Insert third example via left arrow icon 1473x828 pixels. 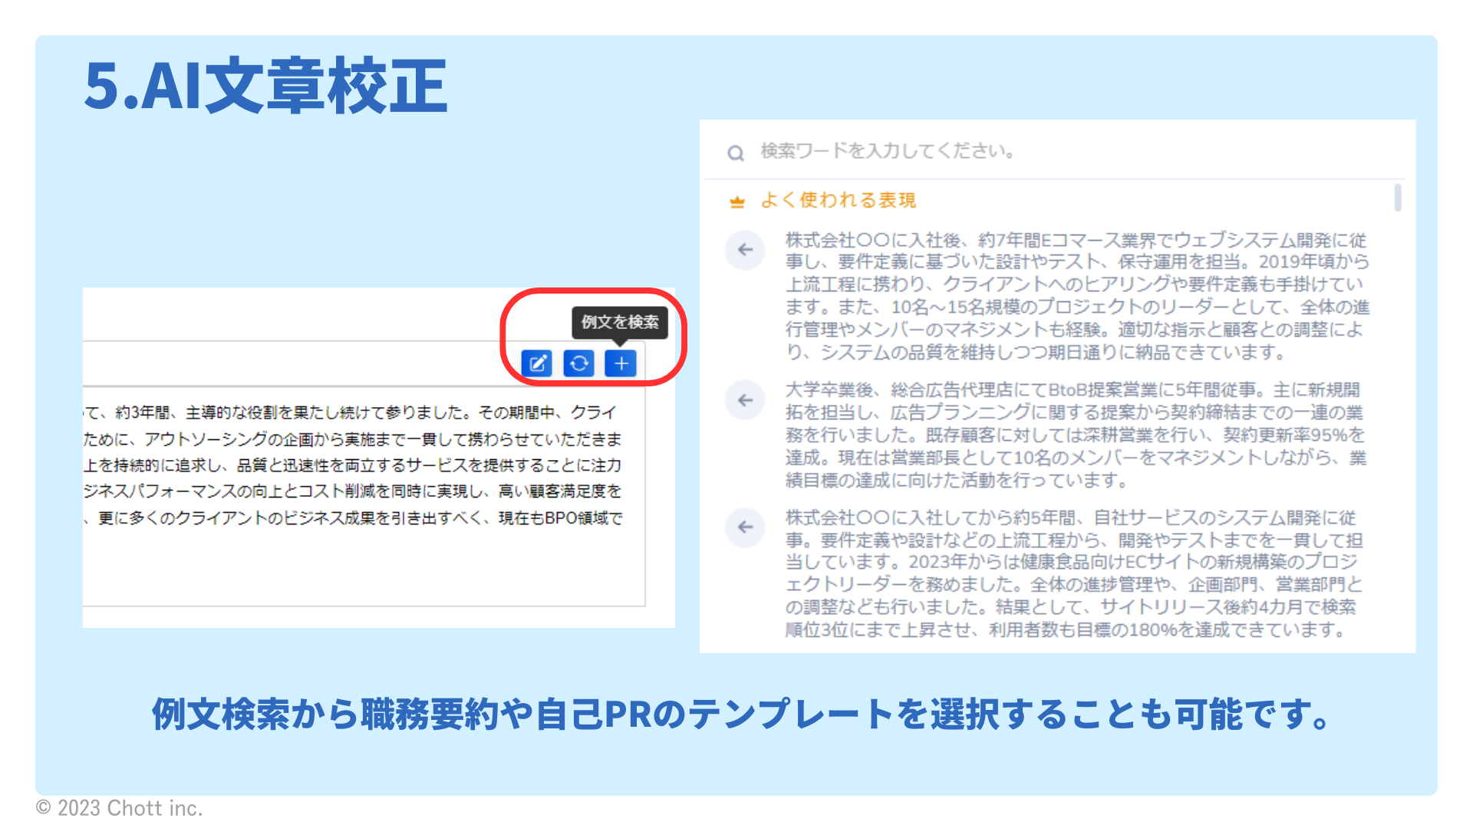(x=745, y=527)
